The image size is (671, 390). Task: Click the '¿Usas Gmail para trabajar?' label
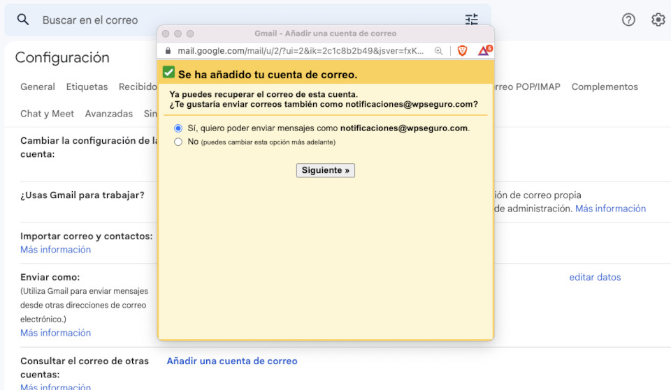coord(82,195)
